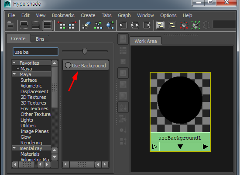Select Glow category
This screenshot has width=240, height=175.
tap(26, 137)
